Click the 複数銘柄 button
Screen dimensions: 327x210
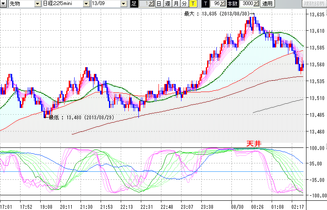coord(313,4)
